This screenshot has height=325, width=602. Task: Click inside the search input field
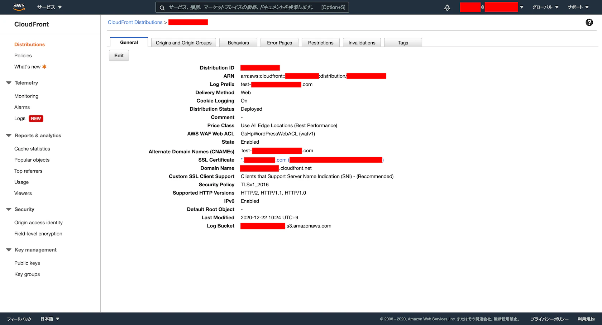click(251, 7)
